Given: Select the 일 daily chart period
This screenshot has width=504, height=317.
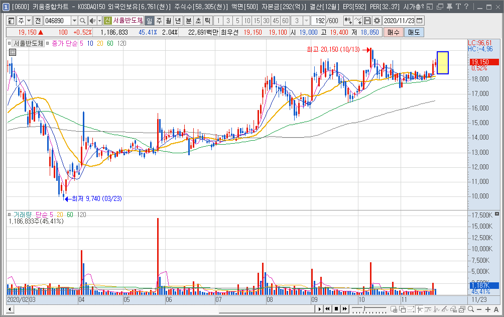Looking at the screenshot, I should 150,21.
